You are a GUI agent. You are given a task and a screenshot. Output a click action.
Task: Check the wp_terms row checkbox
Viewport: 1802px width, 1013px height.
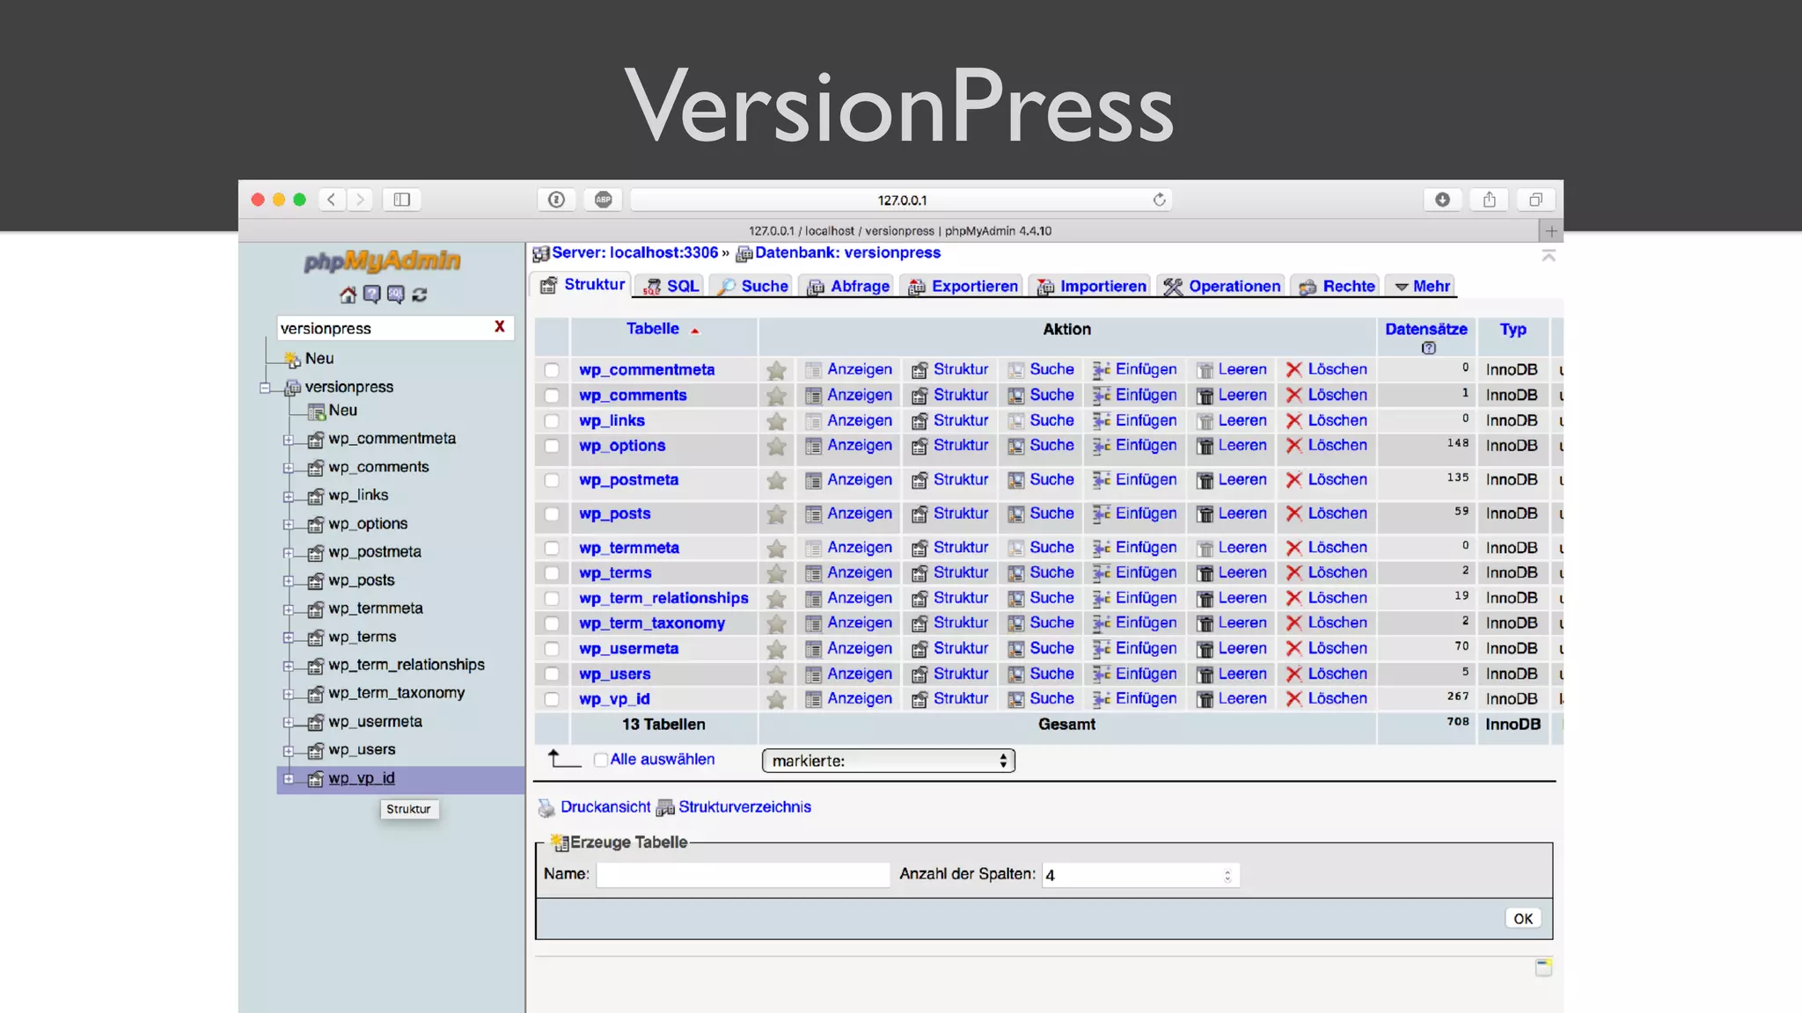pos(552,573)
